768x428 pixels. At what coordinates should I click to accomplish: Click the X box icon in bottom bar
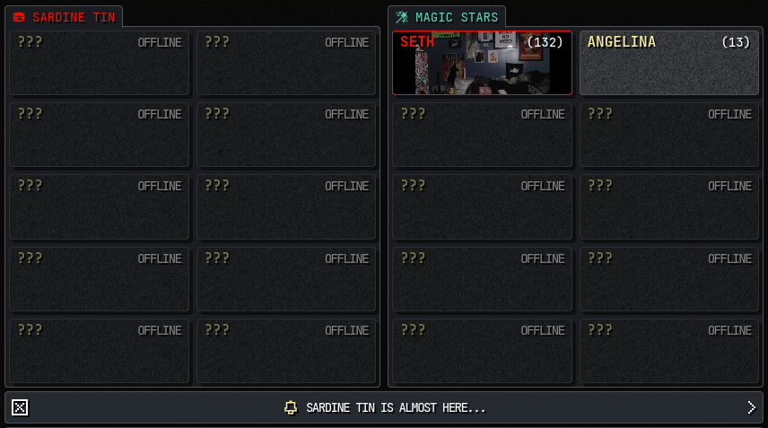[x=20, y=407]
